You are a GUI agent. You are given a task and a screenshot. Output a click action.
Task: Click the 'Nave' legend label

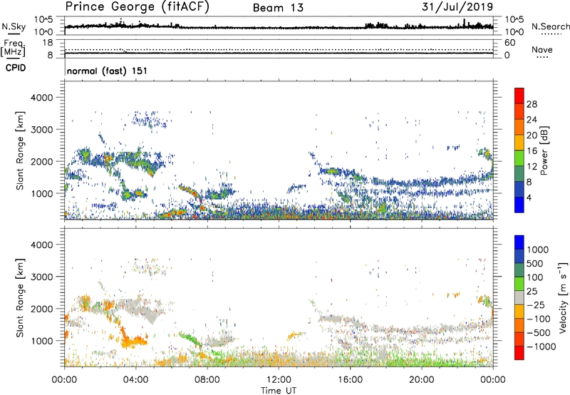pos(542,50)
